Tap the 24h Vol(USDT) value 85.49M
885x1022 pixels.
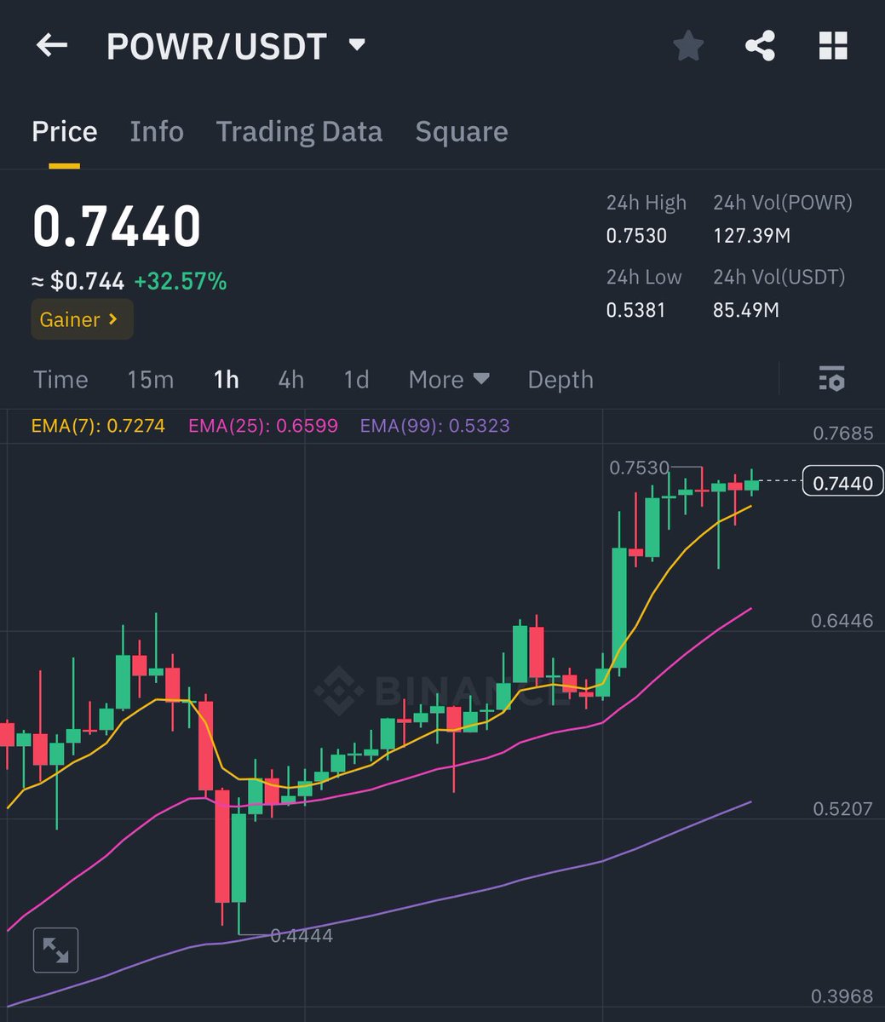click(745, 310)
